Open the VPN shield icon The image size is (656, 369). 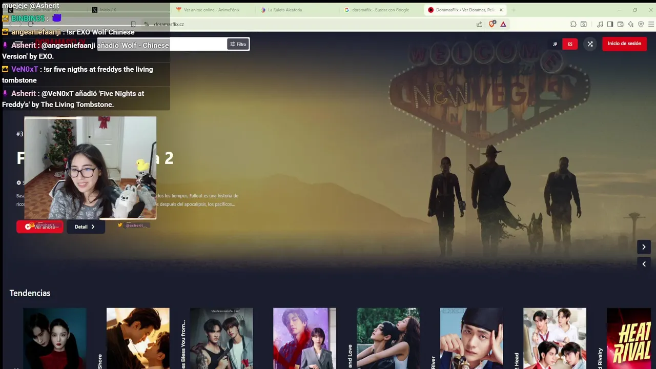tap(641, 24)
